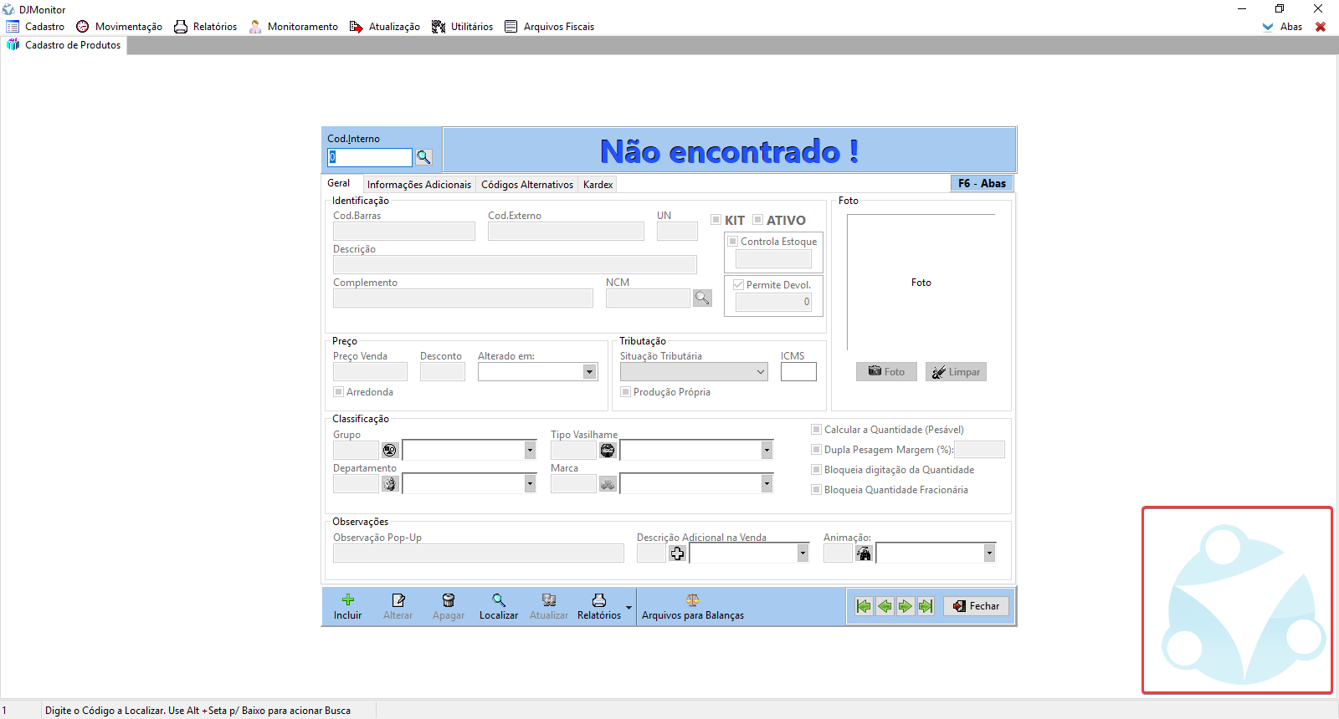Open the Alterado em date dropdown
Screen dimensions: 1339x719
click(x=590, y=372)
